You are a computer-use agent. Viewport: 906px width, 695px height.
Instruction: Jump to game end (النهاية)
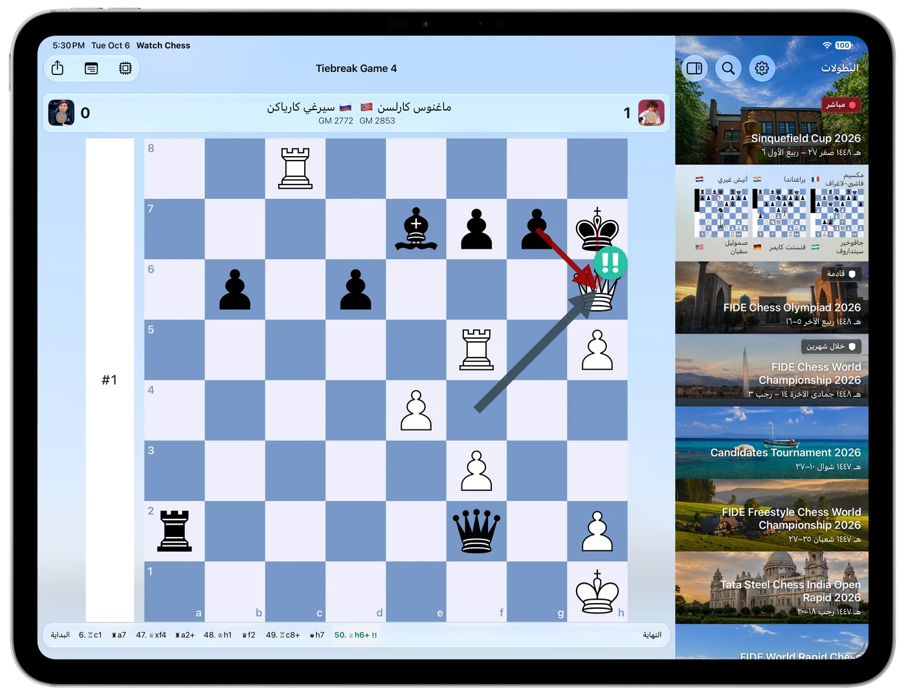click(x=652, y=635)
